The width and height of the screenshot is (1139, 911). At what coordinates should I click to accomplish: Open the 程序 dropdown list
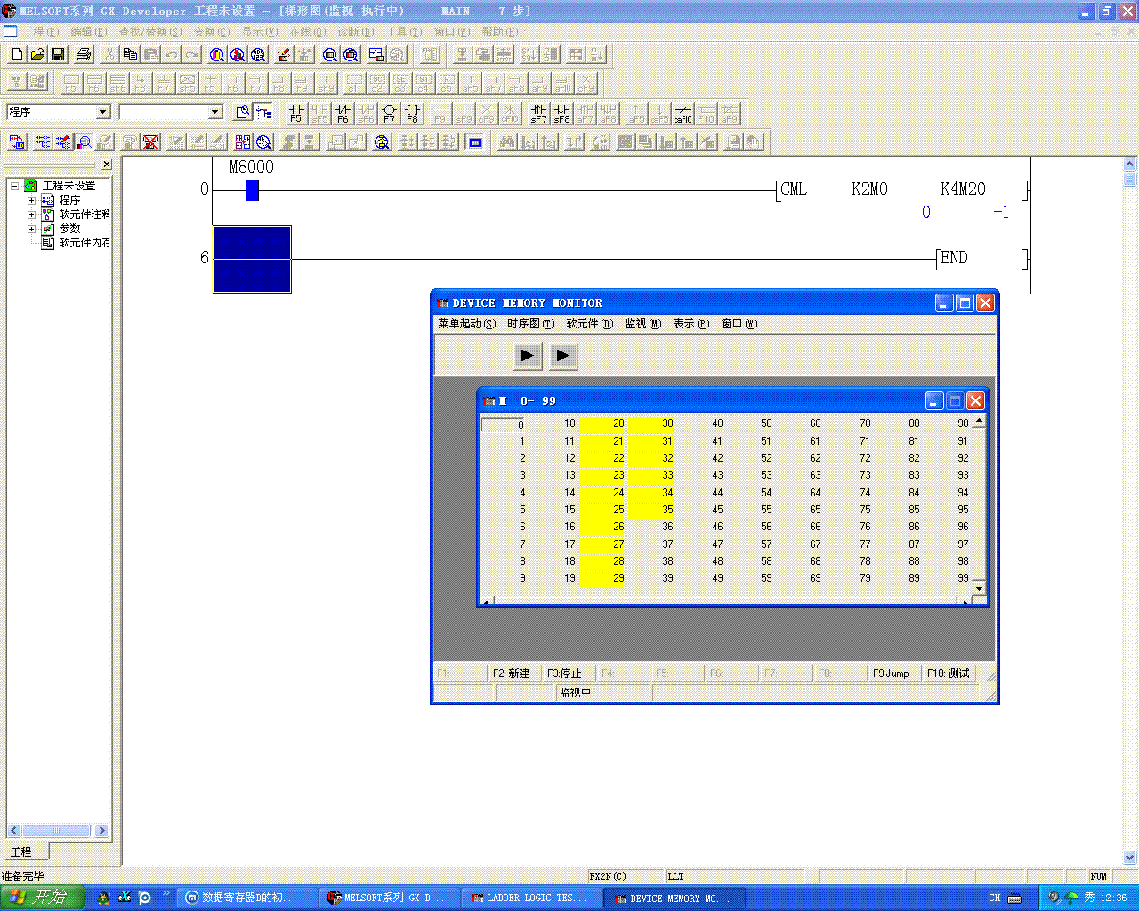102,112
